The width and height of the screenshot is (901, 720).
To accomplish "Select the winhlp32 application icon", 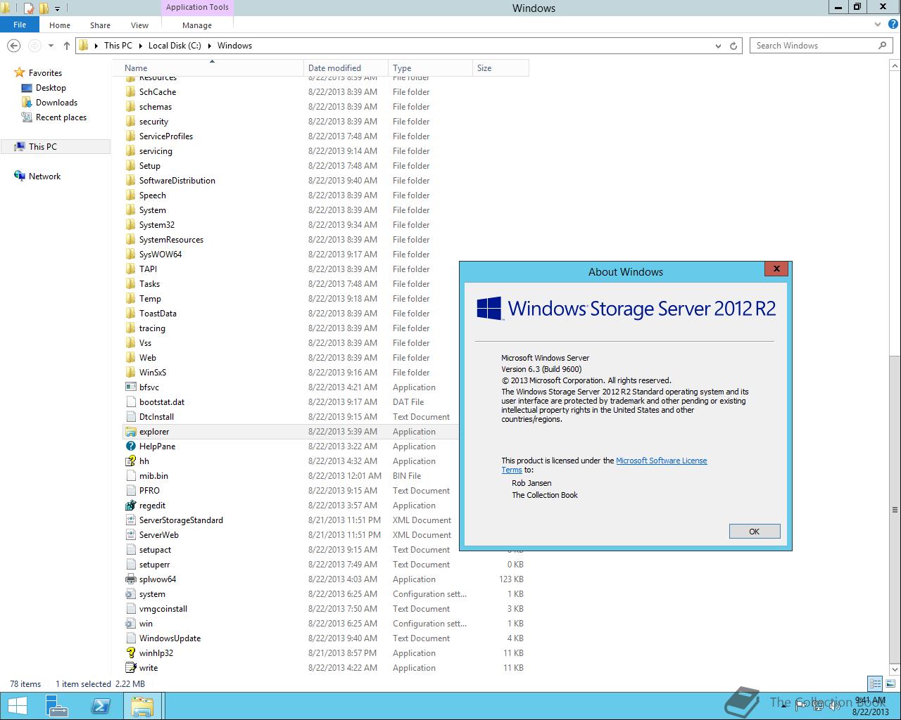I will tap(131, 653).
